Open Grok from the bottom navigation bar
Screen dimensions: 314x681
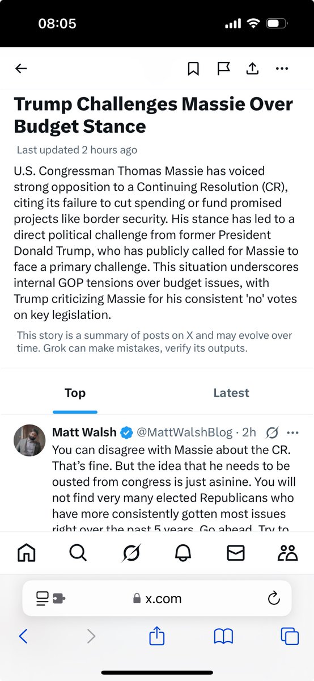coord(131,552)
